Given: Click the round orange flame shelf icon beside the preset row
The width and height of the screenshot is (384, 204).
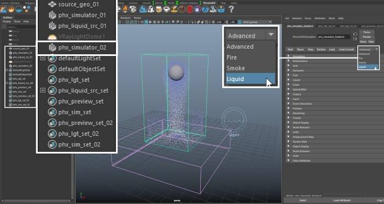Looking at the screenshot, I should pyautogui.click(x=126, y=9).
